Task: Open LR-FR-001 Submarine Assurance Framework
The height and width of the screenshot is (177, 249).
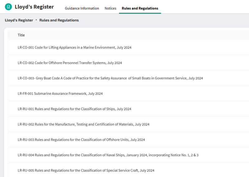Action: coord(60,93)
